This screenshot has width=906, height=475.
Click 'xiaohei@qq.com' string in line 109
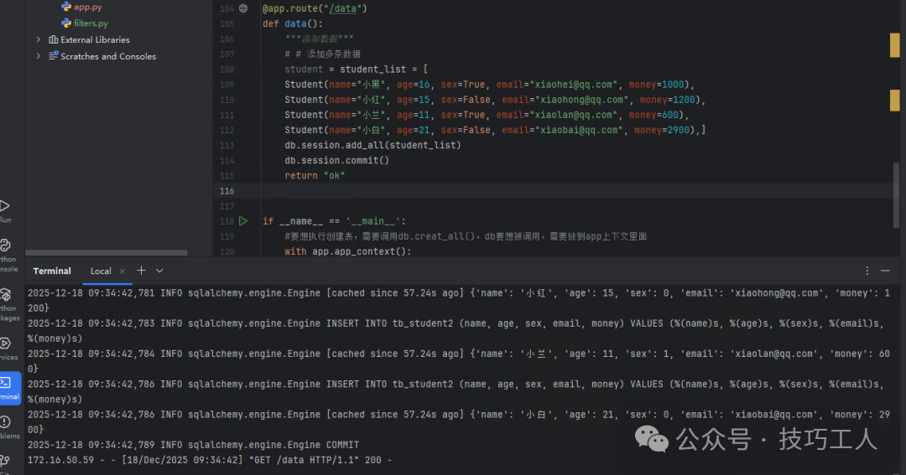click(x=573, y=85)
